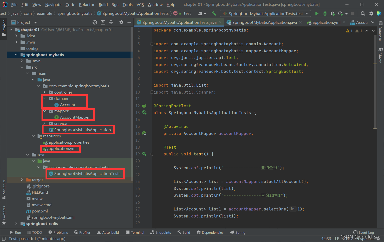Open the Profiler tool window
Viewport: 384px width, 242px height.
[x=82, y=232]
